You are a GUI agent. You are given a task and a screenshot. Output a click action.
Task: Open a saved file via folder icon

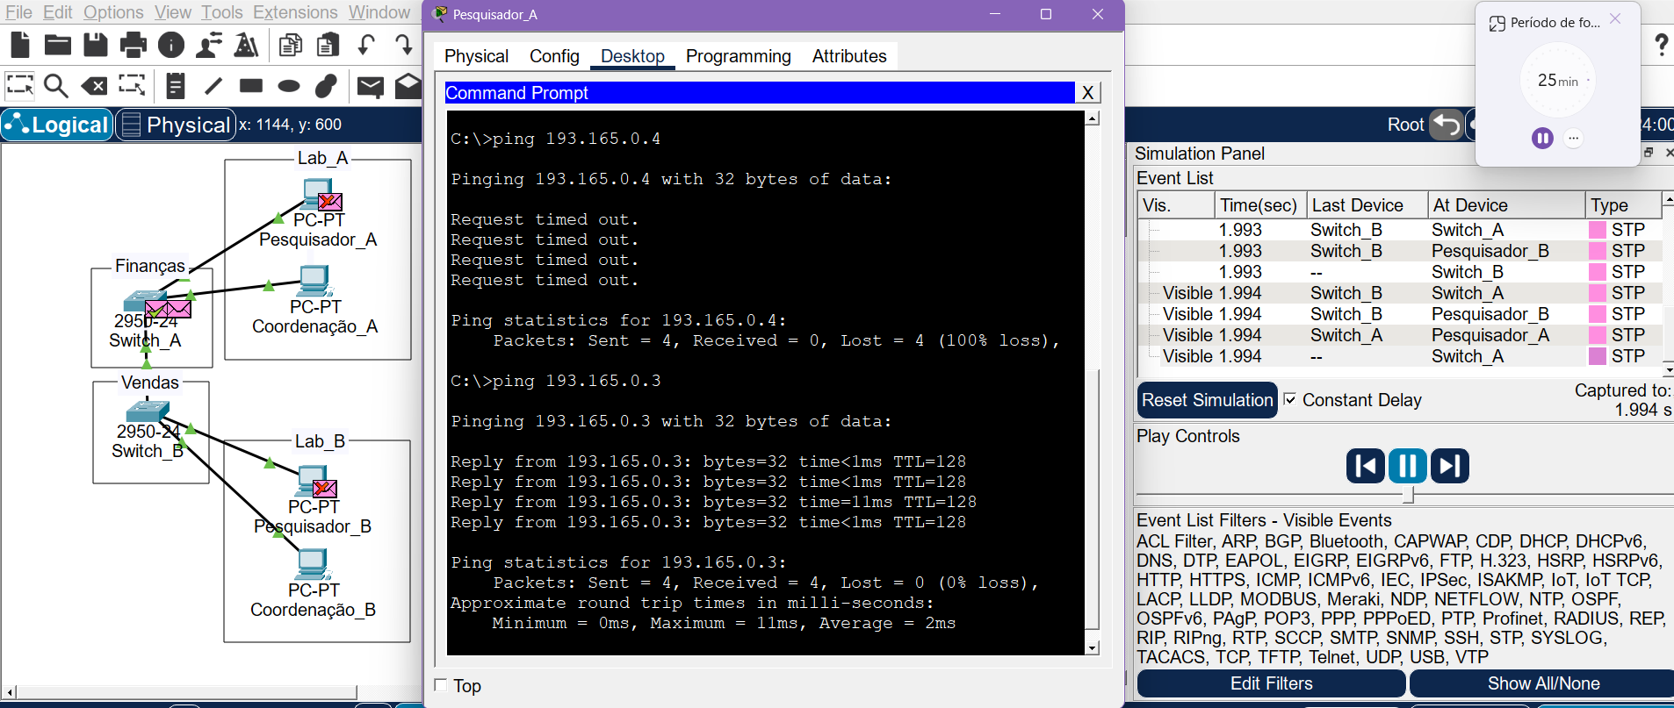point(58,44)
